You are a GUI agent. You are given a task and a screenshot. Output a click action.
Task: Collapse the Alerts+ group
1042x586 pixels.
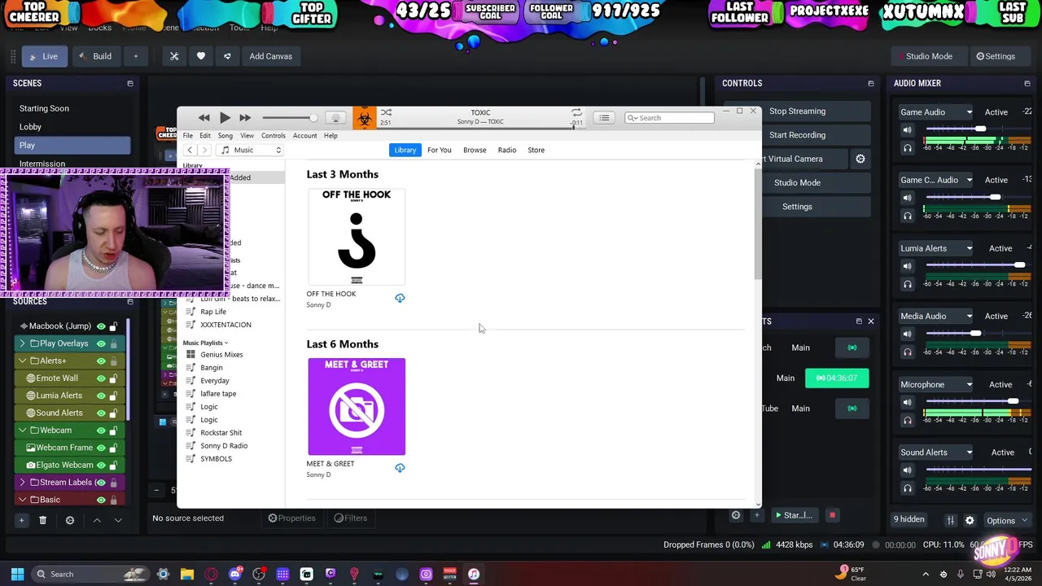pos(22,361)
